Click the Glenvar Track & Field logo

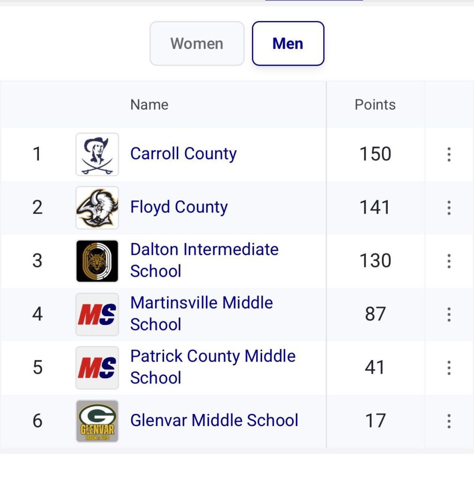point(97,421)
